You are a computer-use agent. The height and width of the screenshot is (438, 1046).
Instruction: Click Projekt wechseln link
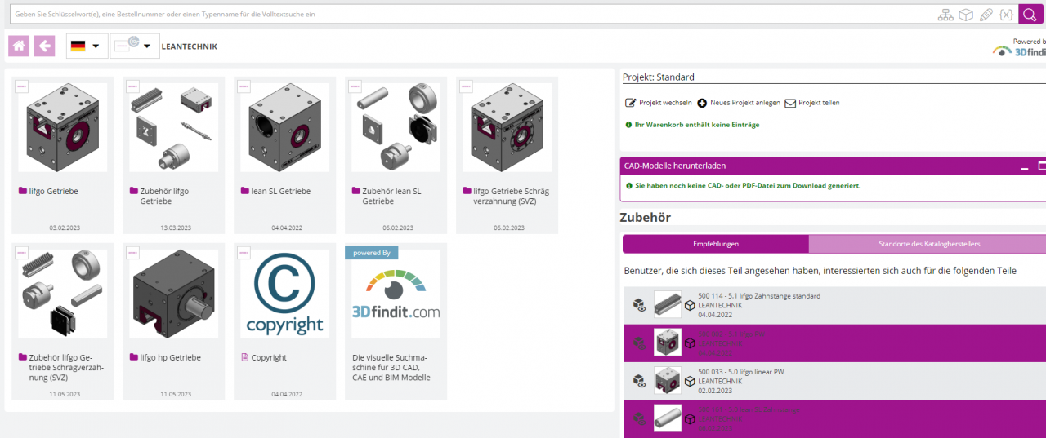pyautogui.click(x=659, y=103)
